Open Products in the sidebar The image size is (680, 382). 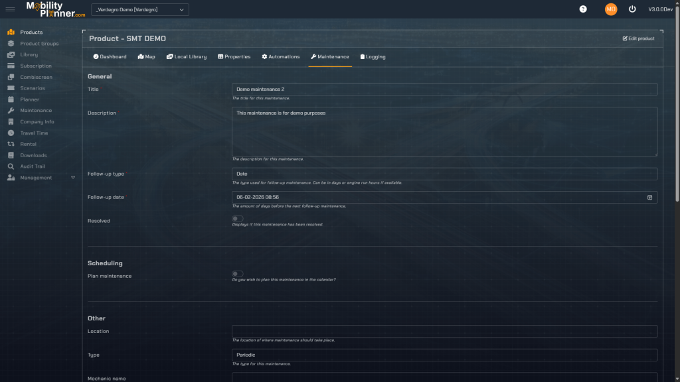point(31,32)
